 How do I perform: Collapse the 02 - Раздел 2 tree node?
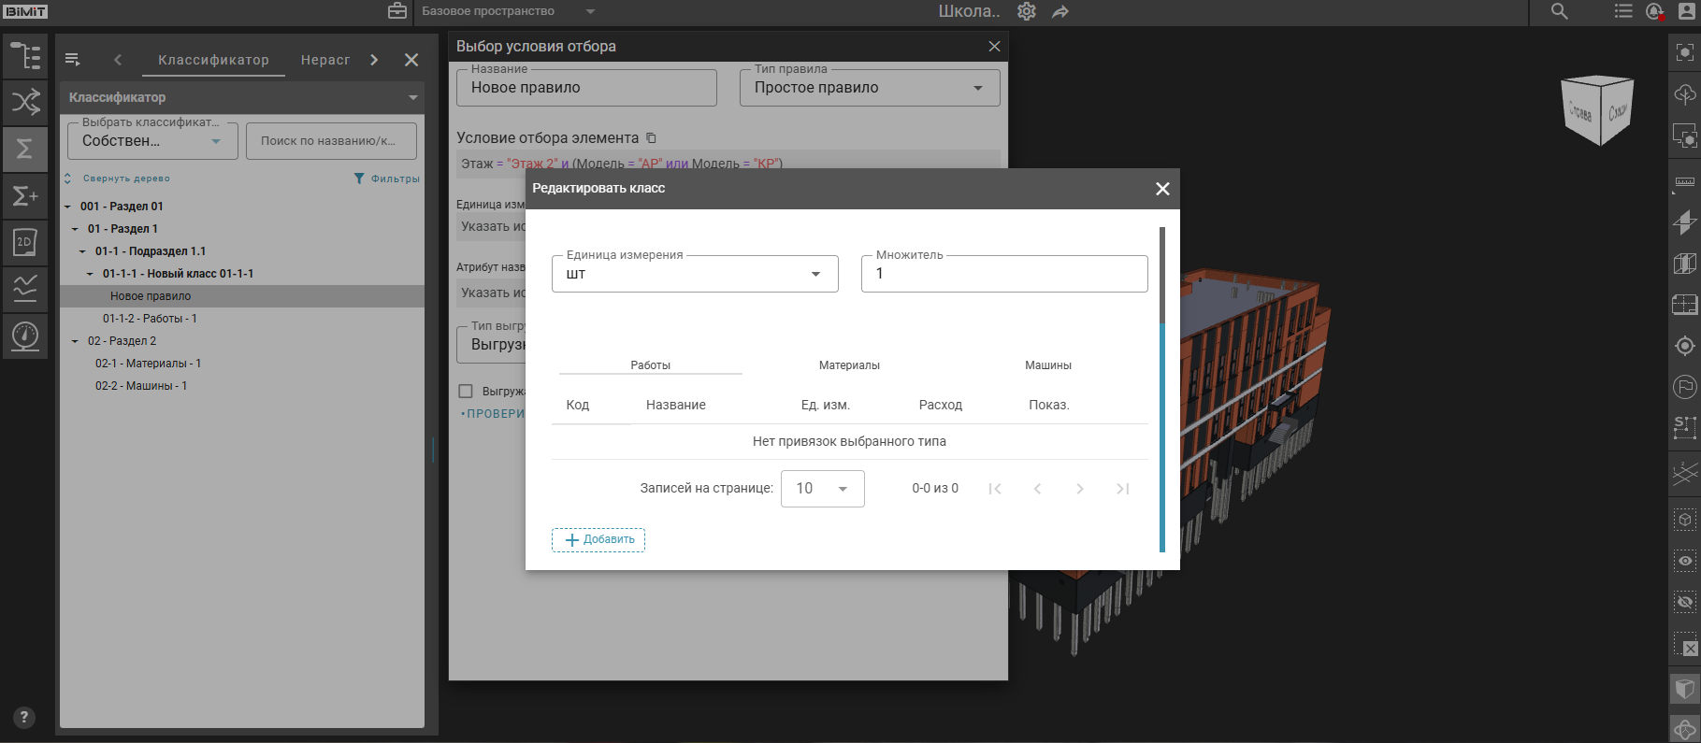pyautogui.click(x=75, y=341)
